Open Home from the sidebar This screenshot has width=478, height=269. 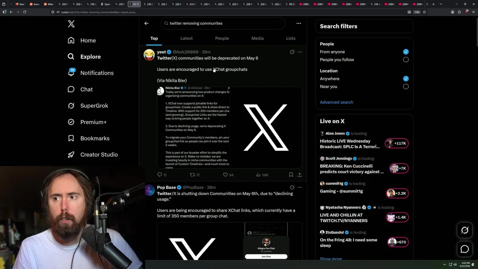tap(82, 40)
